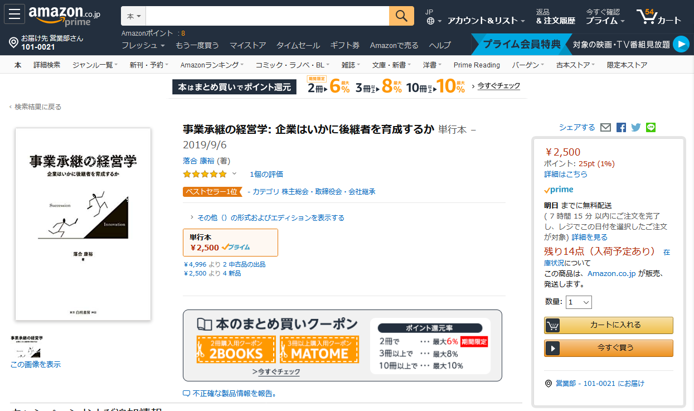
Task: Open the JP globe language selector
Action: pyautogui.click(x=433, y=17)
